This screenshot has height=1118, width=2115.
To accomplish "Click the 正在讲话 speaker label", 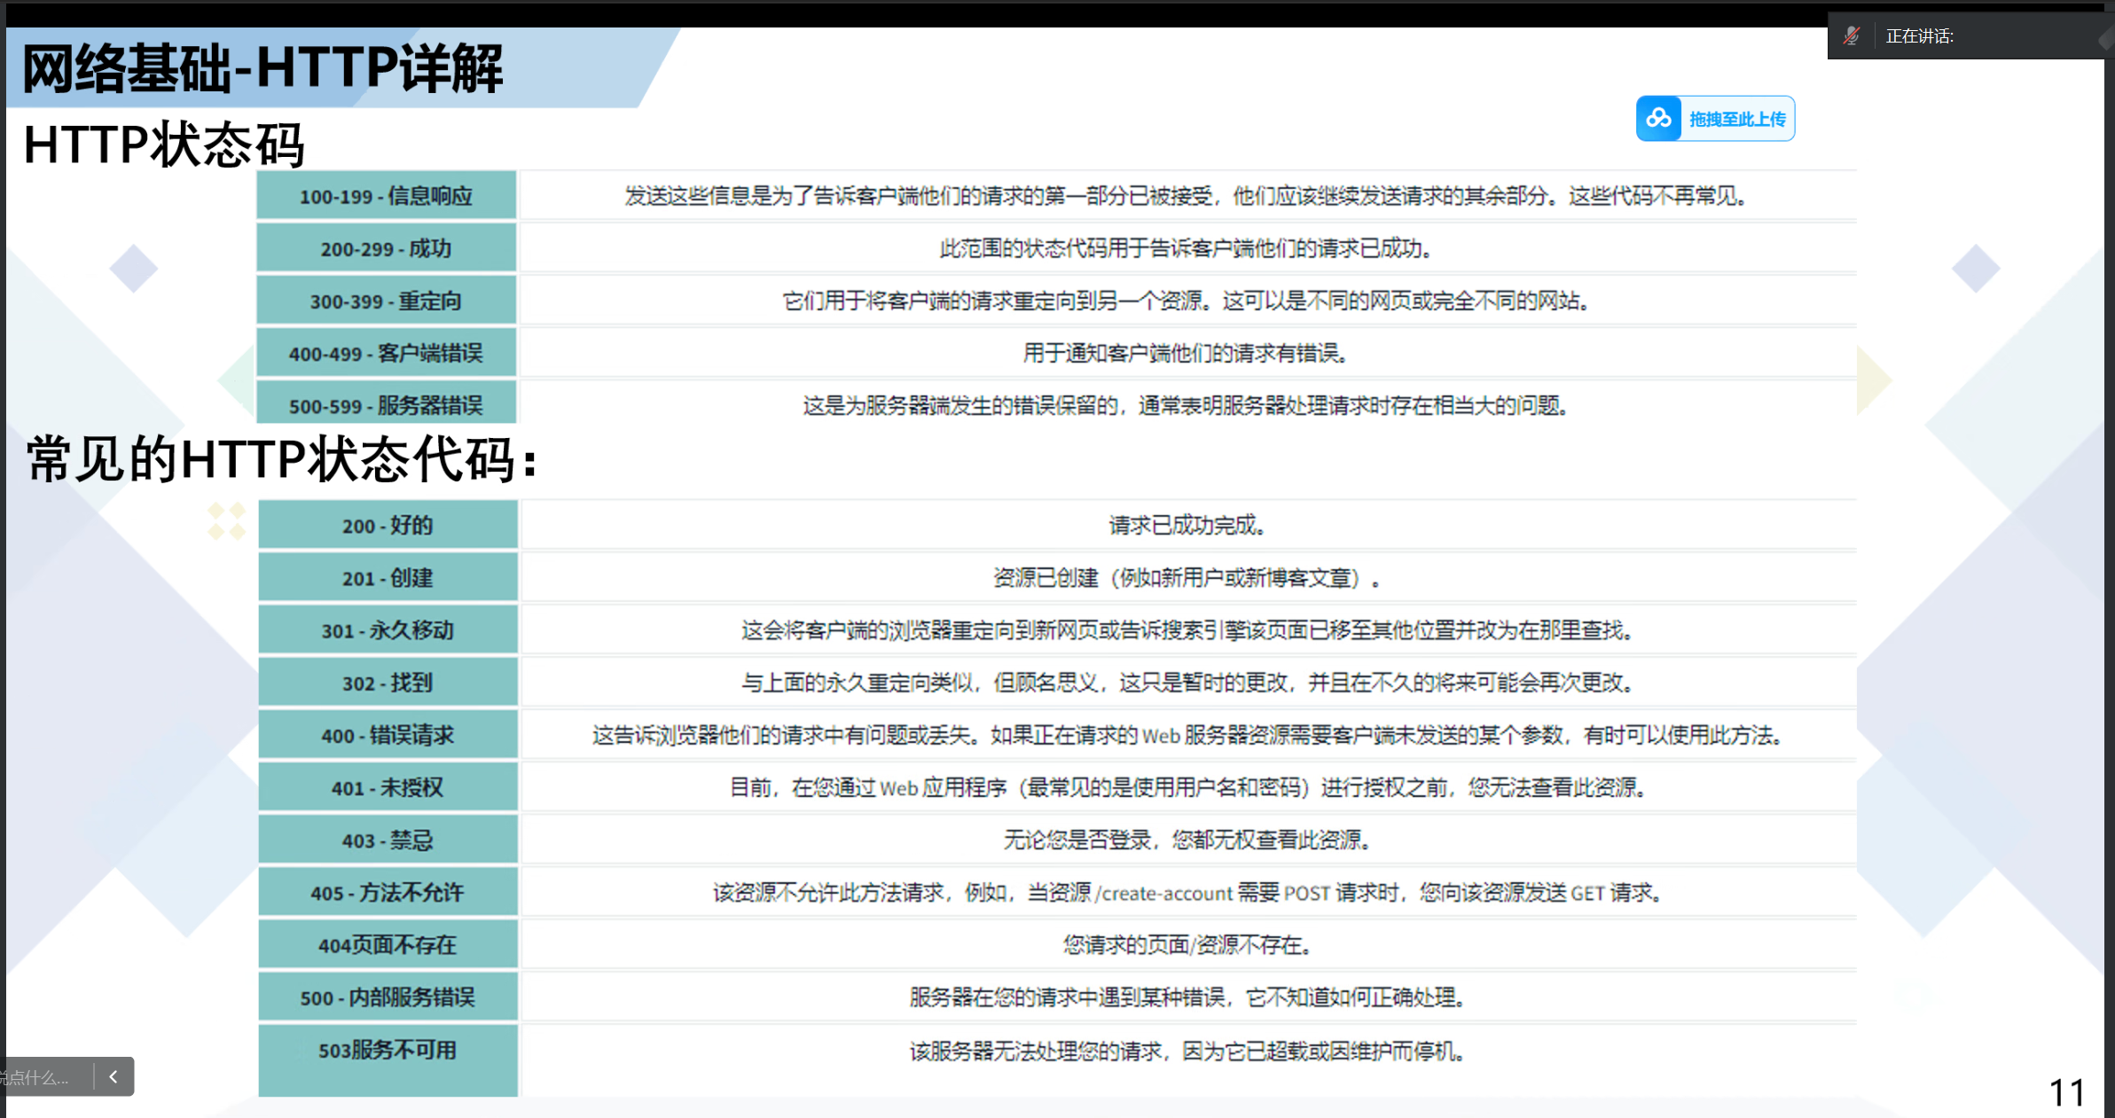I will (x=1919, y=36).
